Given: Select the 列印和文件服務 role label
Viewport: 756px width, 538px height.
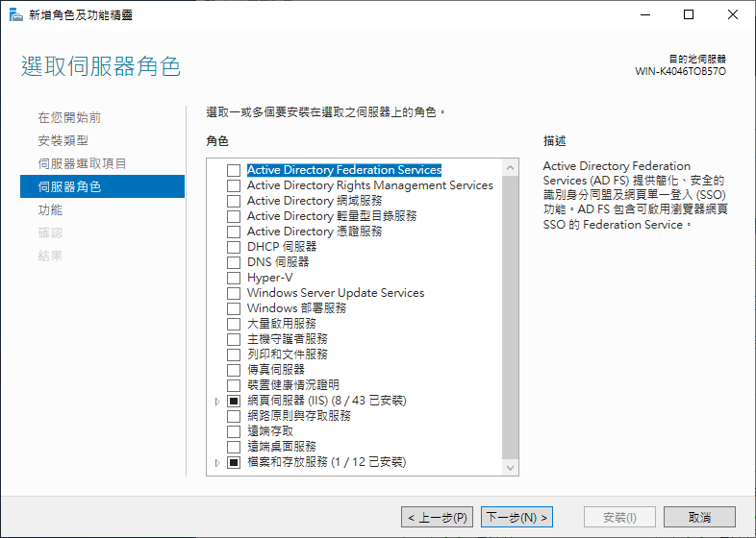Looking at the screenshot, I should [288, 355].
